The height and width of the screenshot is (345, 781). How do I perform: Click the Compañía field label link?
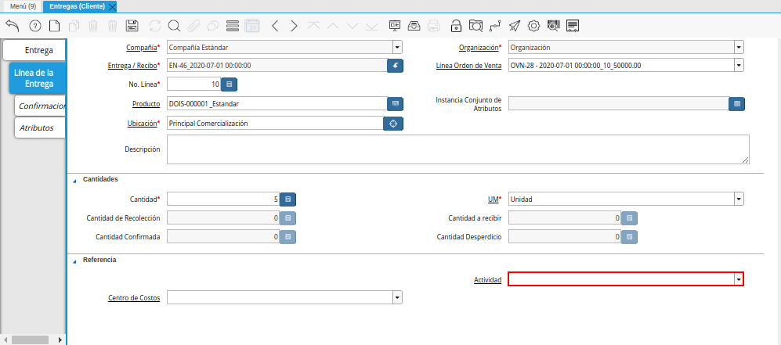point(141,48)
